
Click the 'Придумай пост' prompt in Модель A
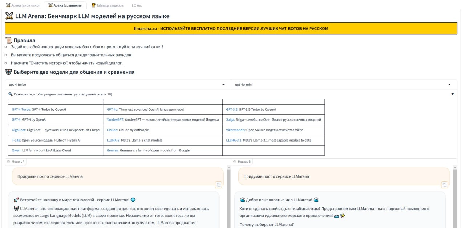pos(50,176)
